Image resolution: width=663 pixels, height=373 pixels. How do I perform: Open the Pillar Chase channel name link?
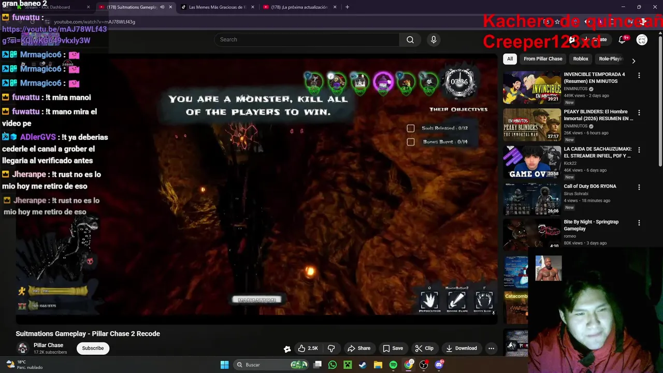(48, 345)
